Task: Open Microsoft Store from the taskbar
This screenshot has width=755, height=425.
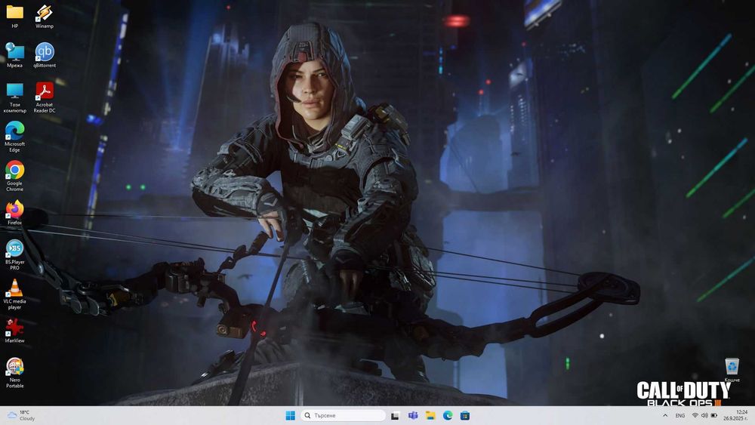Action: tap(465, 415)
